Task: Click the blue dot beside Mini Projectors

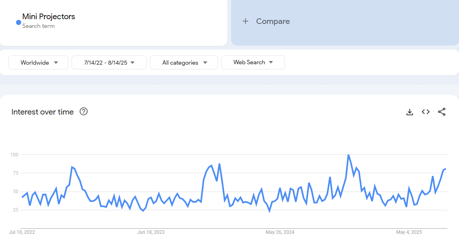Action: pos(18,22)
